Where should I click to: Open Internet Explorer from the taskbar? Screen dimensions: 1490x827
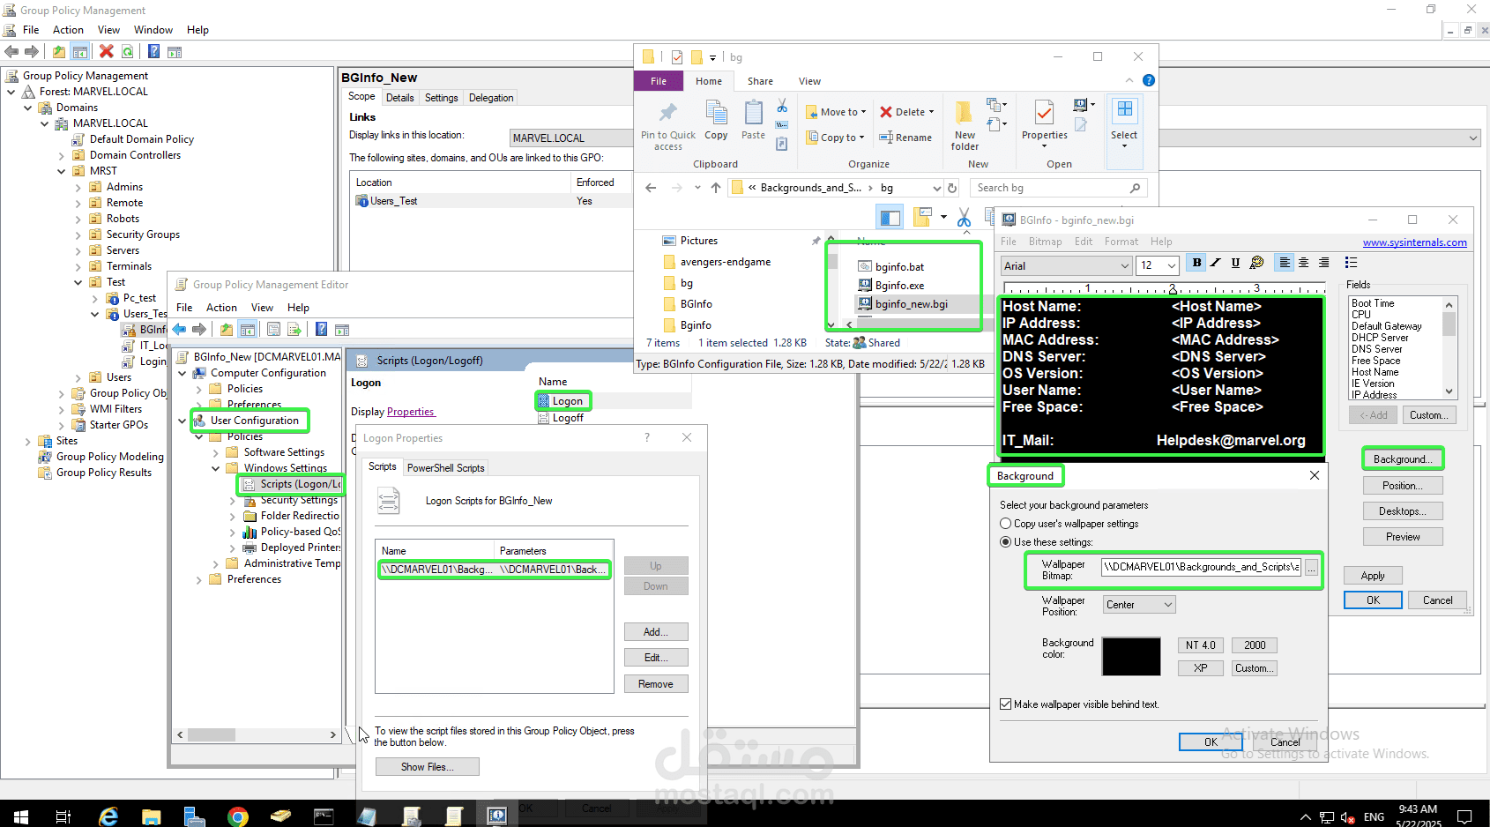click(108, 816)
